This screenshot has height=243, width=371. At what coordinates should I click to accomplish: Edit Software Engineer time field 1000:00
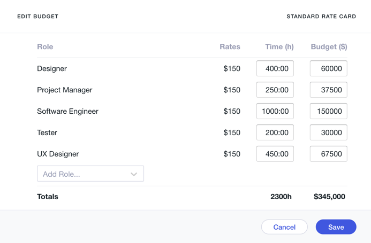pyautogui.click(x=275, y=111)
